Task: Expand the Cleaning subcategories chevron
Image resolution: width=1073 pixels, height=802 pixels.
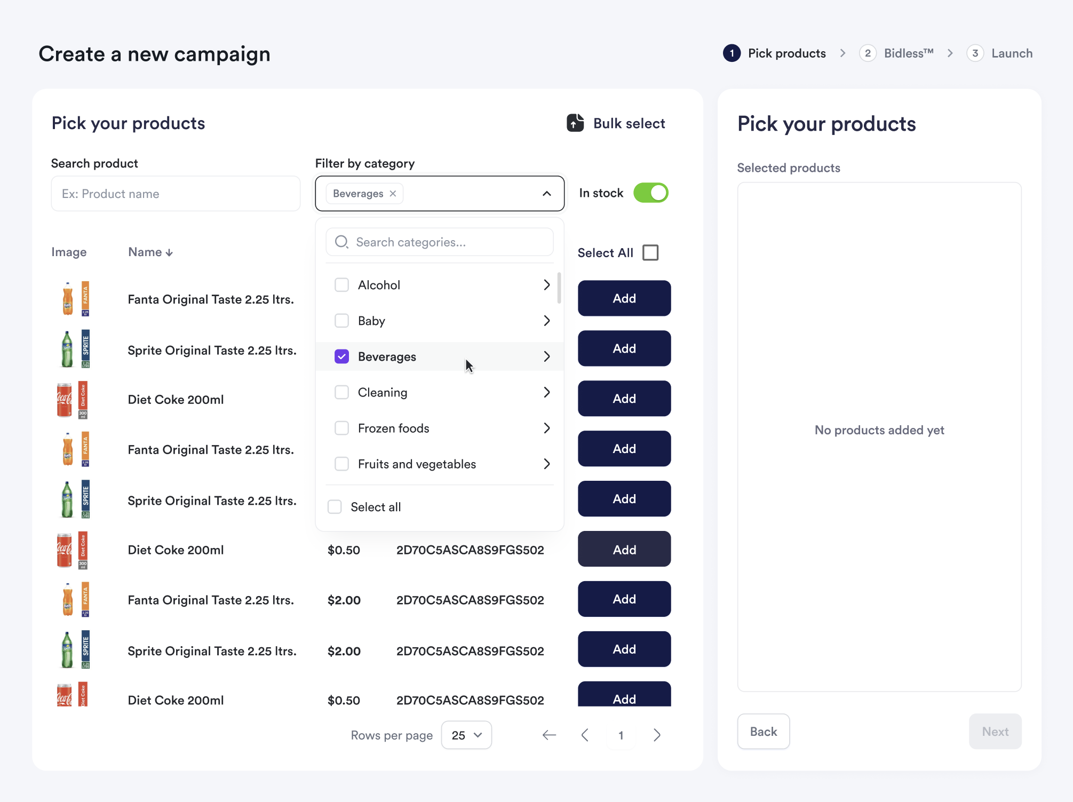Action: pos(546,392)
